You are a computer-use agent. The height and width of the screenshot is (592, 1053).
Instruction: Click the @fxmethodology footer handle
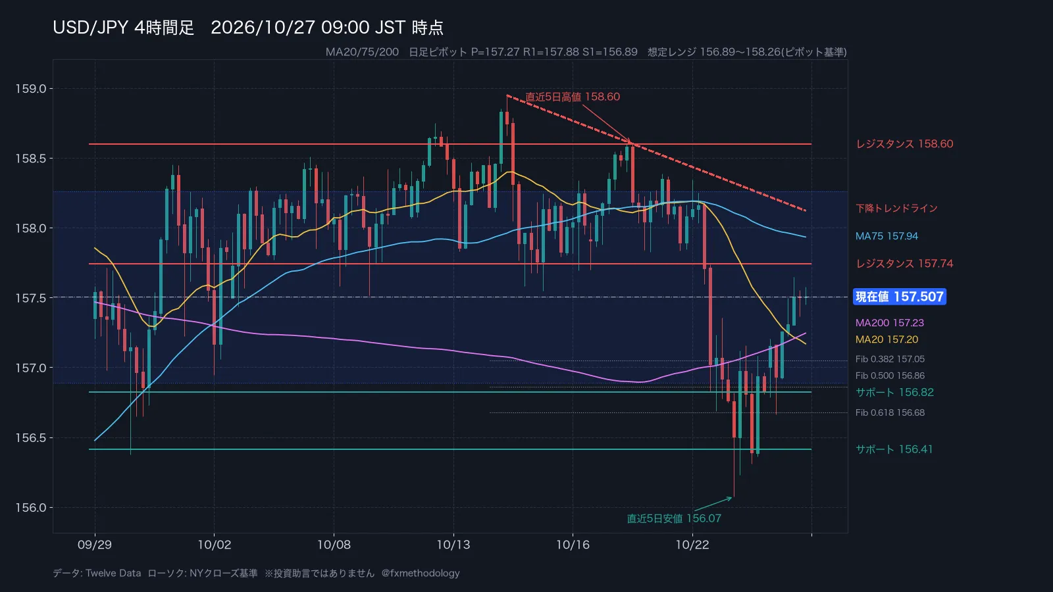[x=421, y=573]
